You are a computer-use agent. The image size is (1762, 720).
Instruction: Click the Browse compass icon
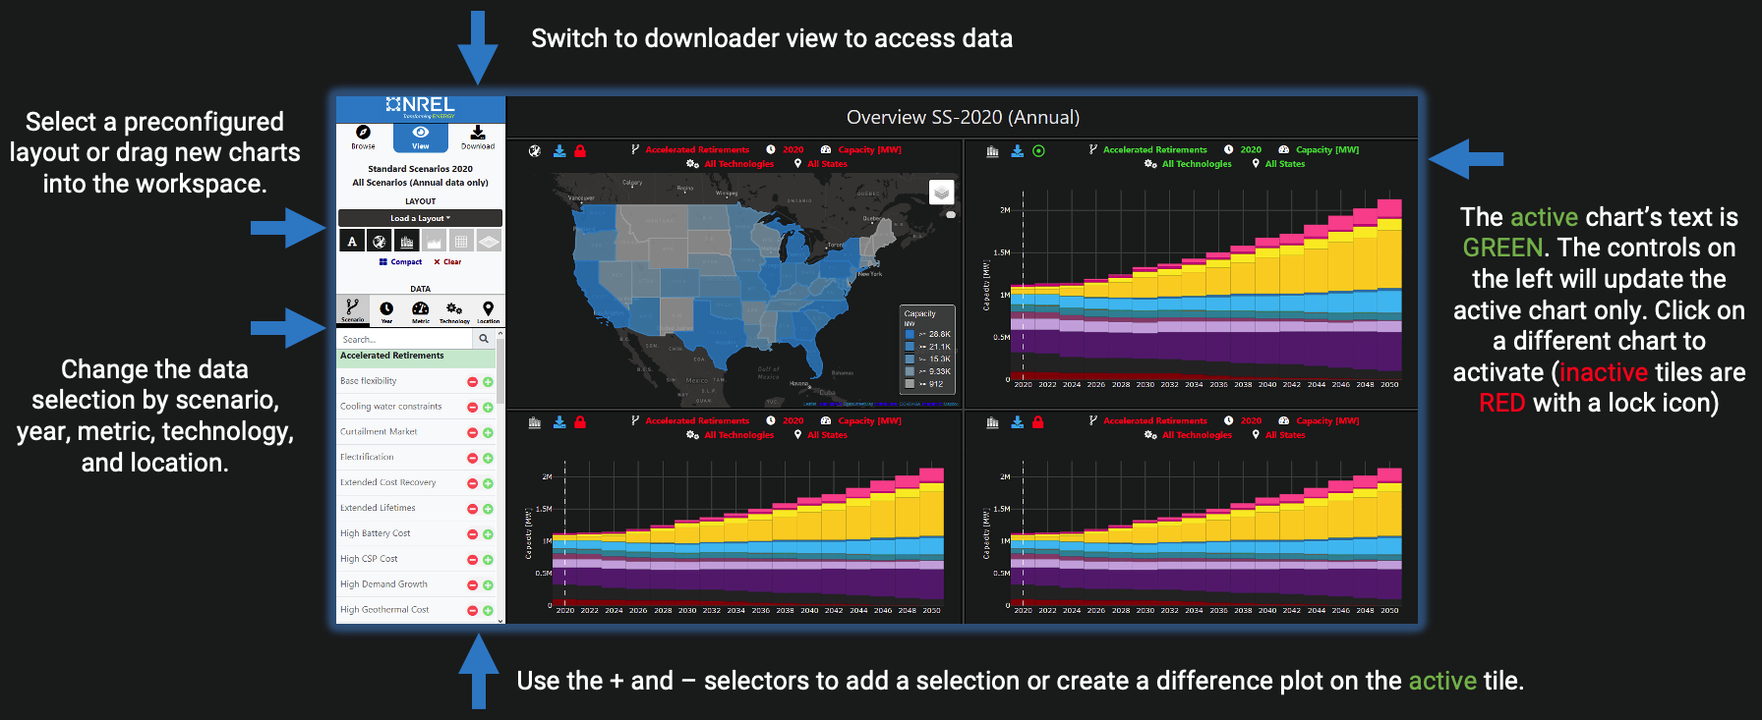pyautogui.click(x=363, y=133)
